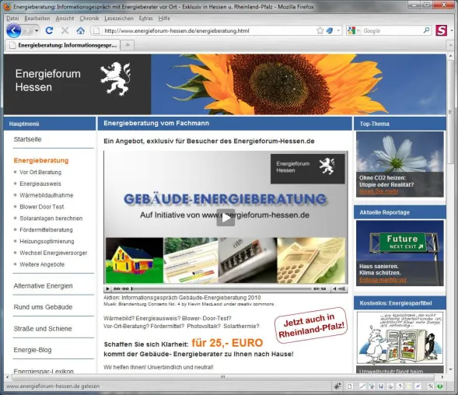Click the 'Jetzt auch in Rheinland-Pfalz' stamp

(311, 326)
